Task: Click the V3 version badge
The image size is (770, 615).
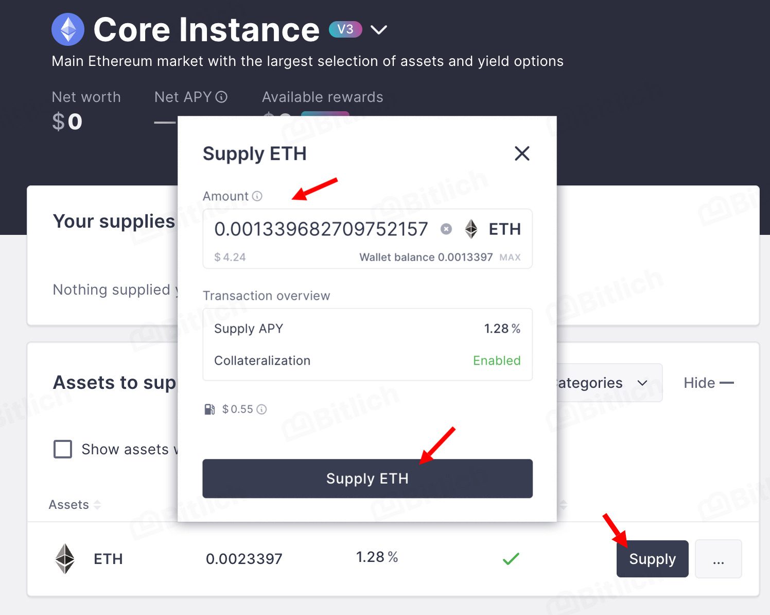Action: click(x=345, y=29)
